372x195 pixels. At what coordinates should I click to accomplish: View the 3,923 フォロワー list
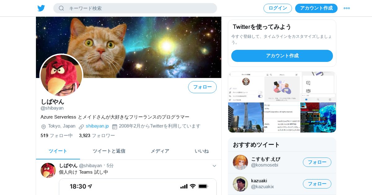tap(97, 136)
